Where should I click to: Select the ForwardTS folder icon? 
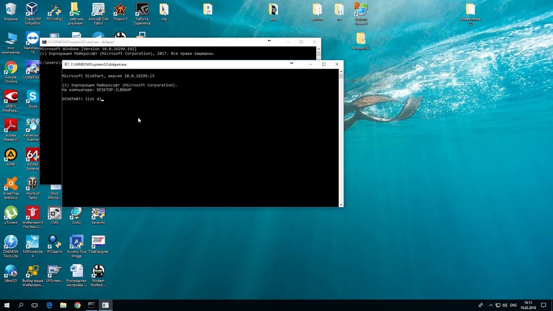point(361,41)
